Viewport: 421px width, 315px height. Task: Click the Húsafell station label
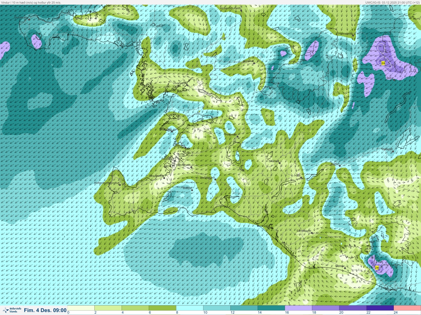pyautogui.click(x=248, y=61)
